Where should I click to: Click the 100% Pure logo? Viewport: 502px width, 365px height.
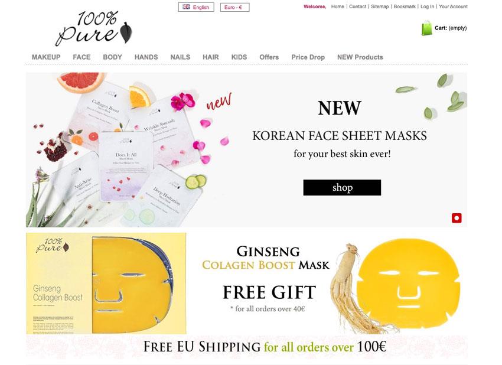click(x=94, y=28)
